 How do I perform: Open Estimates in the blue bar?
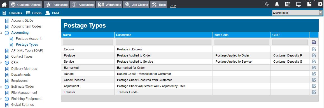[12, 13]
